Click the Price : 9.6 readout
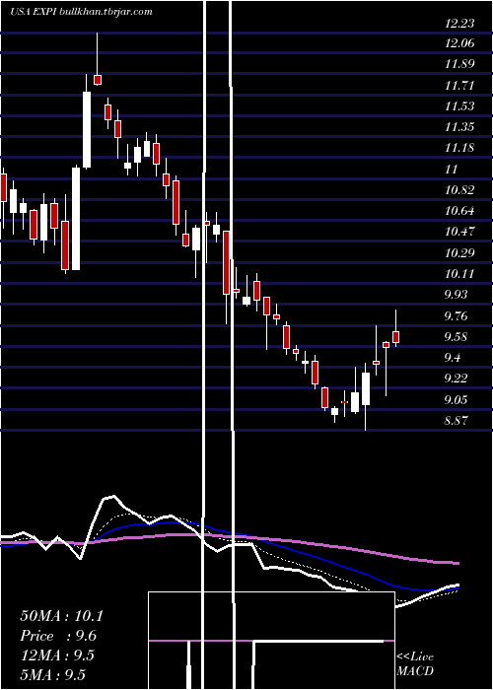 (58, 636)
